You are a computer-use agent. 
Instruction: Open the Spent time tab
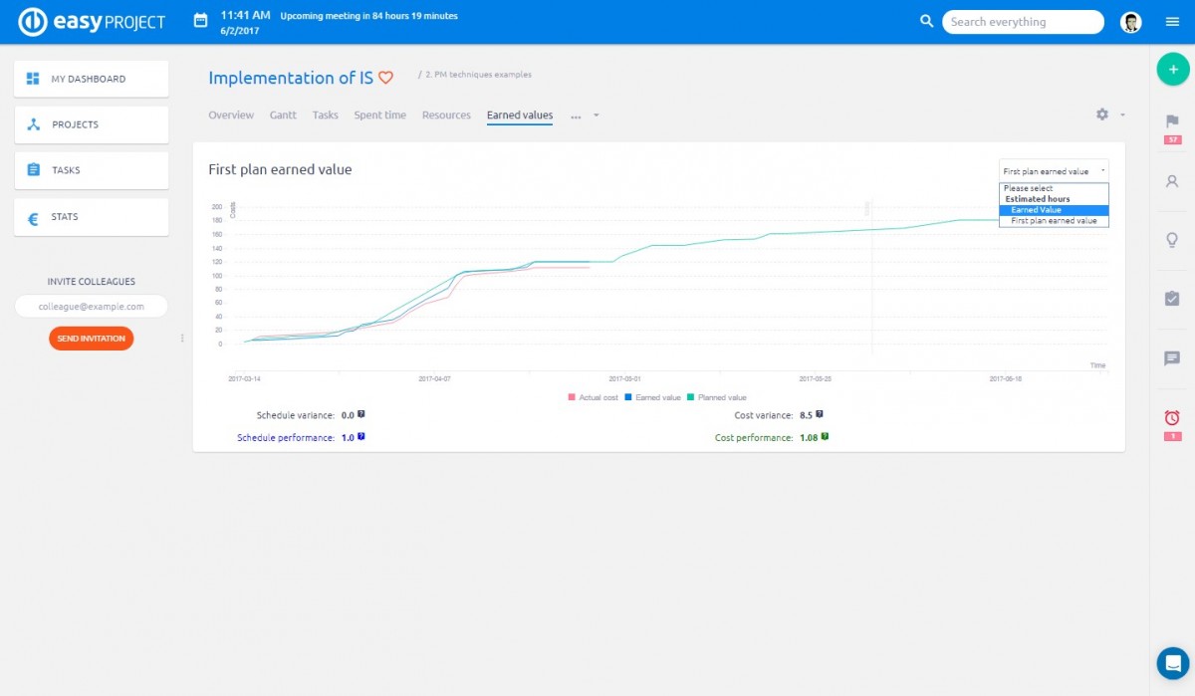tap(379, 116)
